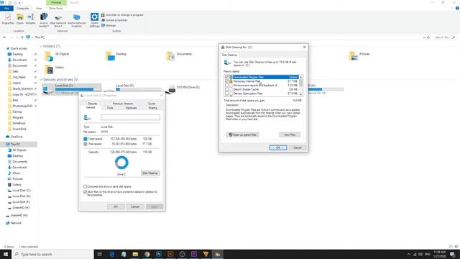The image size is (460, 259).
Task: Open the Quota tab in Properties
Action: (152, 104)
